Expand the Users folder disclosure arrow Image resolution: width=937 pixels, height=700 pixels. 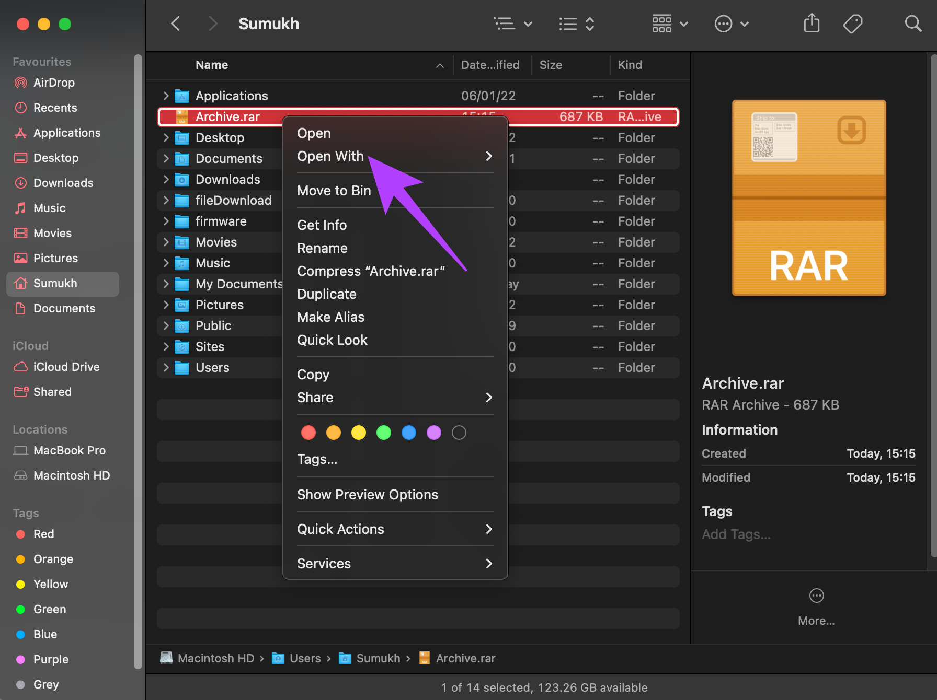(x=166, y=367)
